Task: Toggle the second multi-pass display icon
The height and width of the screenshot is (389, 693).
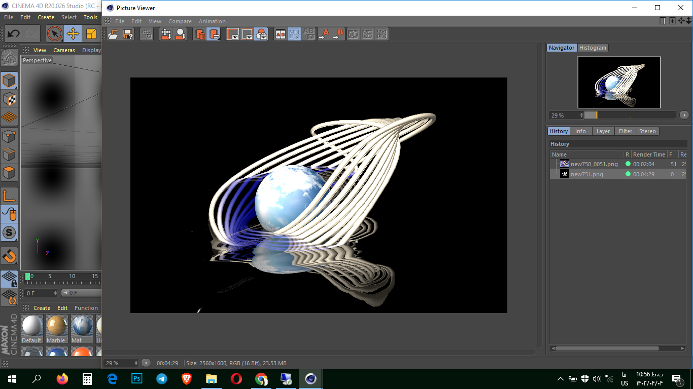Action: point(247,34)
